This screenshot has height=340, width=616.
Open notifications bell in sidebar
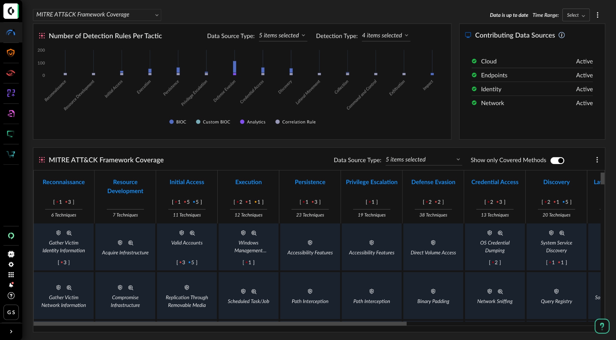pyautogui.click(x=11, y=285)
